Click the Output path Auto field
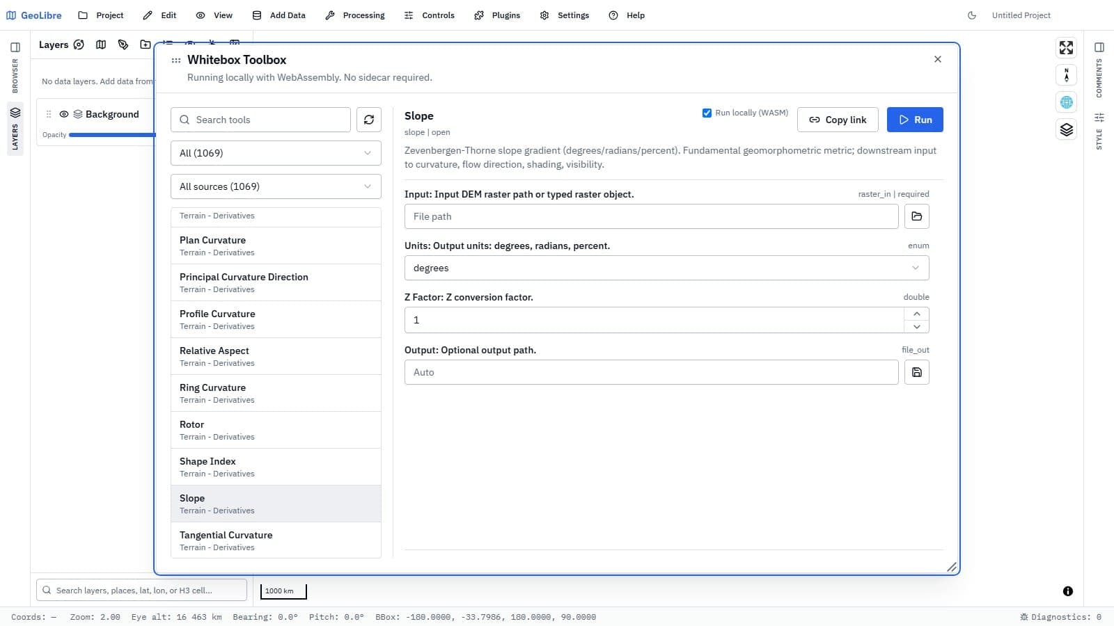This screenshot has width=1114, height=626. [652, 372]
